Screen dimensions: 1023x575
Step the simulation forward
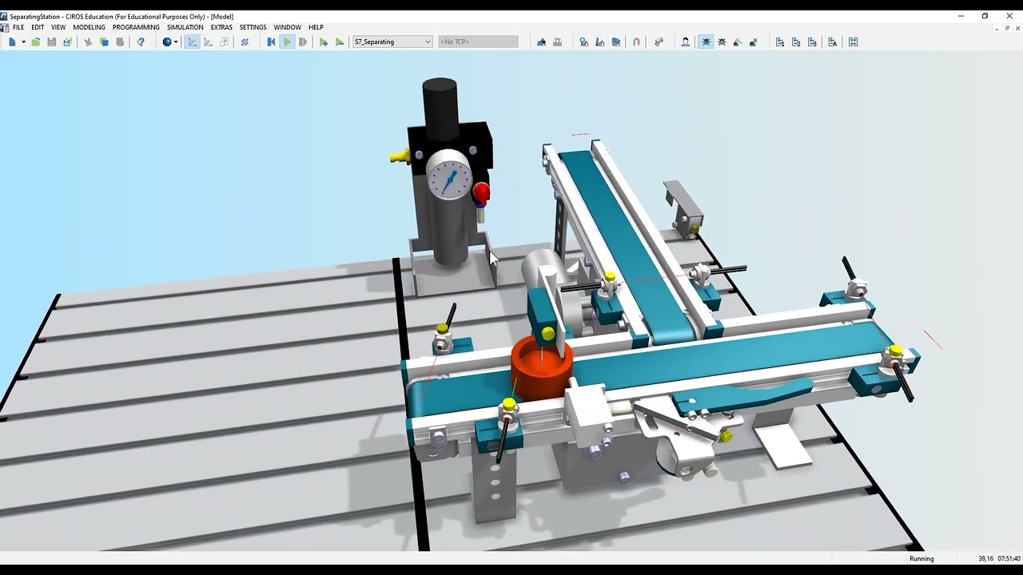pyautogui.click(x=303, y=42)
